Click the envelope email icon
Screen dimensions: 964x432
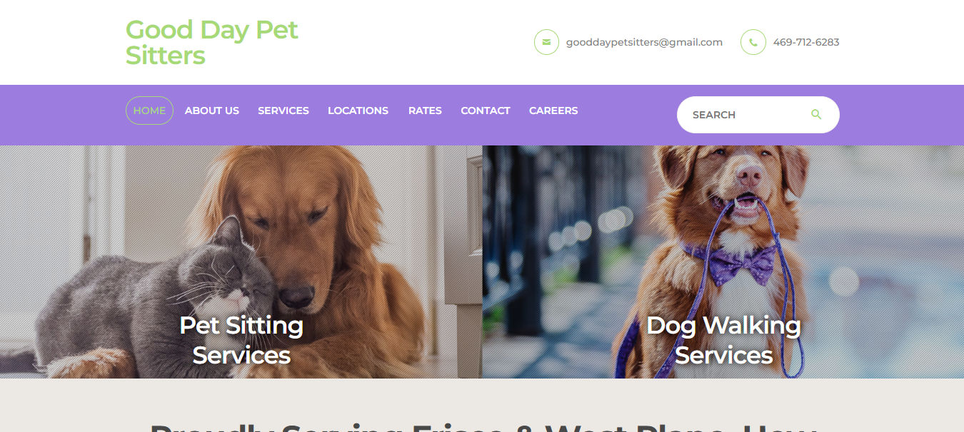546,42
